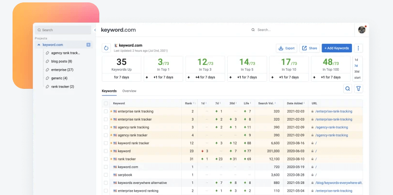This screenshot has height=195, width=393.
Task: Check the enterprise rank tracking row
Action: pyautogui.click(x=106, y=111)
